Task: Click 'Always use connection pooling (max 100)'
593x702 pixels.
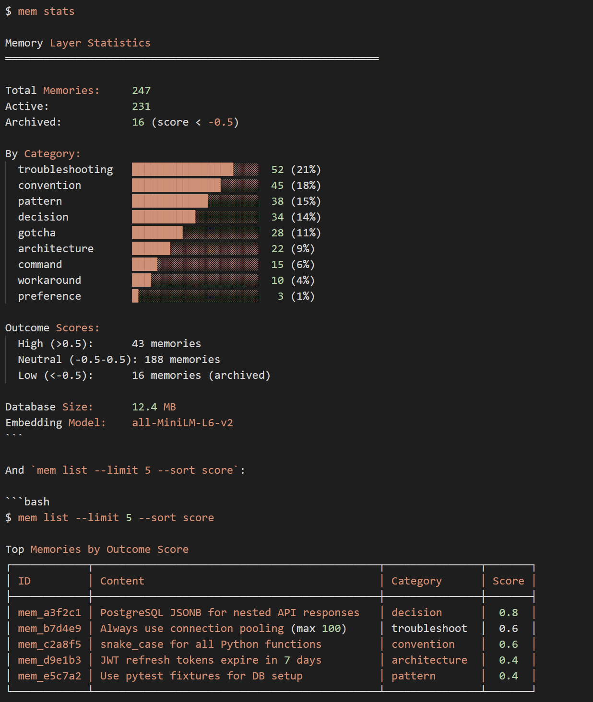Action: [x=223, y=628]
